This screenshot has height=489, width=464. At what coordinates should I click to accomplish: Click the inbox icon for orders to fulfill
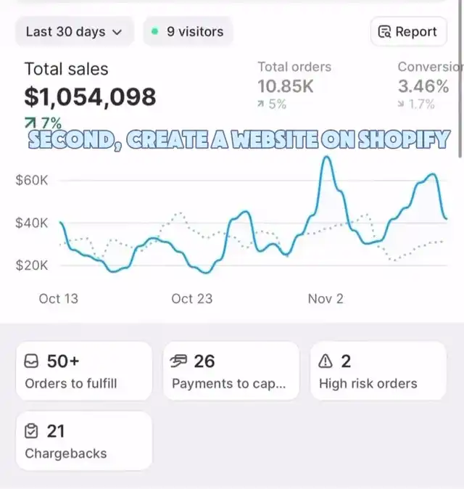tap(32, 361)
